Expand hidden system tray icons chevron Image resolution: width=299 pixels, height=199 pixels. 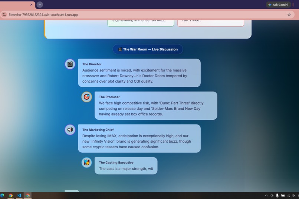pos(266,196)
